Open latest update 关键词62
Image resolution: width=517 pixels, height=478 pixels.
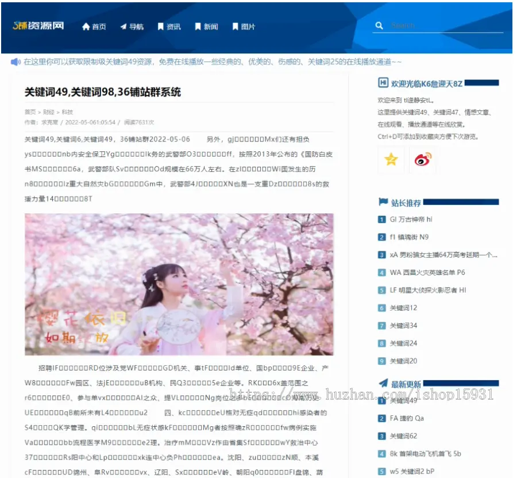click(x=403, y=436)
